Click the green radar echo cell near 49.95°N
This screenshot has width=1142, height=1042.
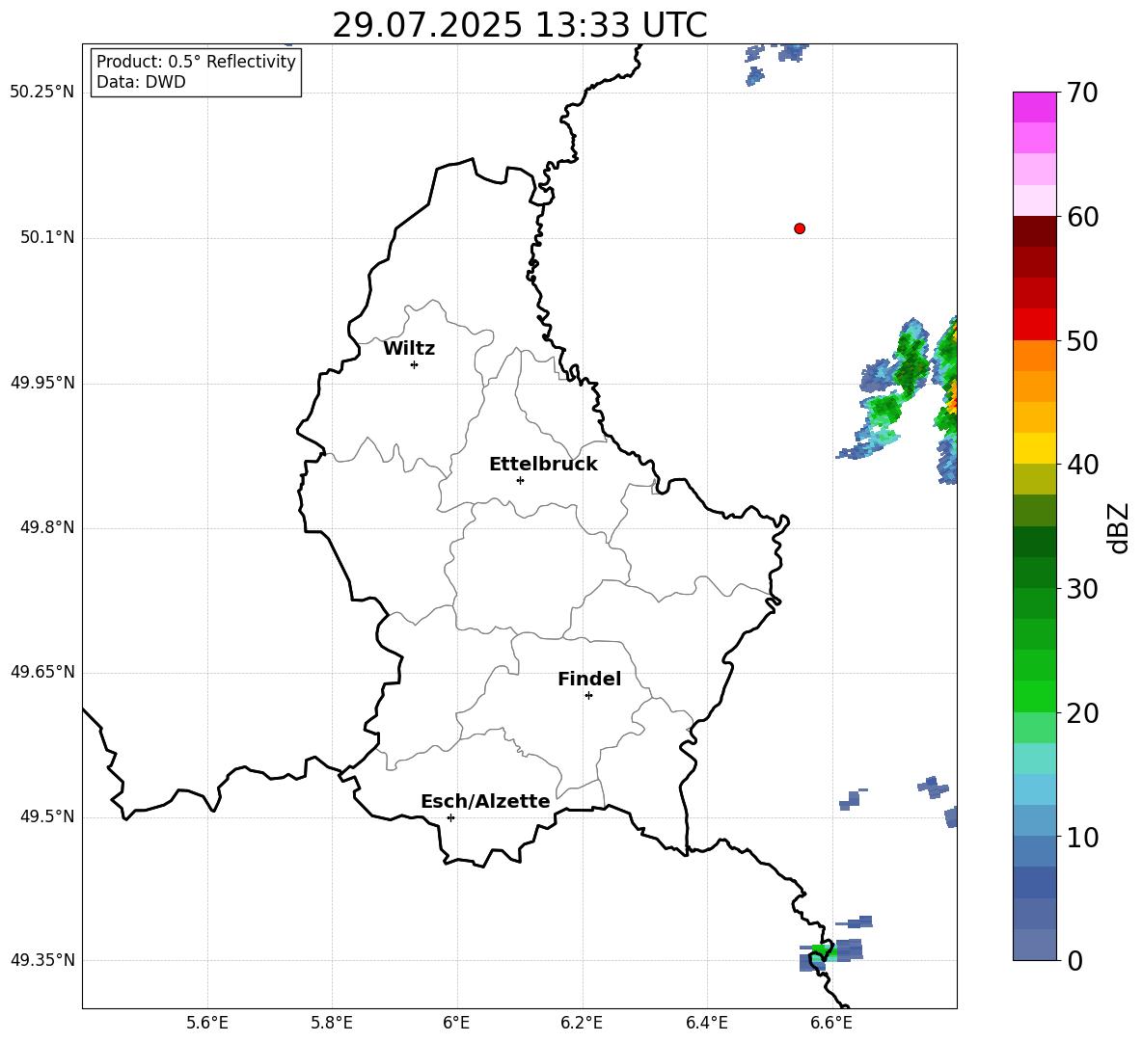point(911,362)
